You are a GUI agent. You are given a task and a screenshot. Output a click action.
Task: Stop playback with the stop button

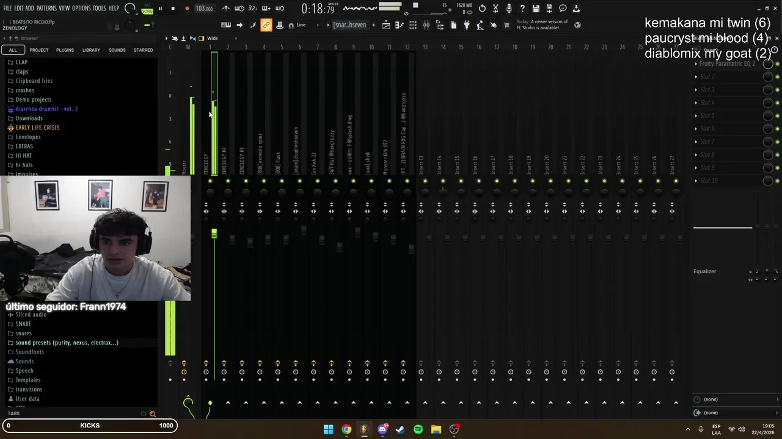(x=173, y=9)
